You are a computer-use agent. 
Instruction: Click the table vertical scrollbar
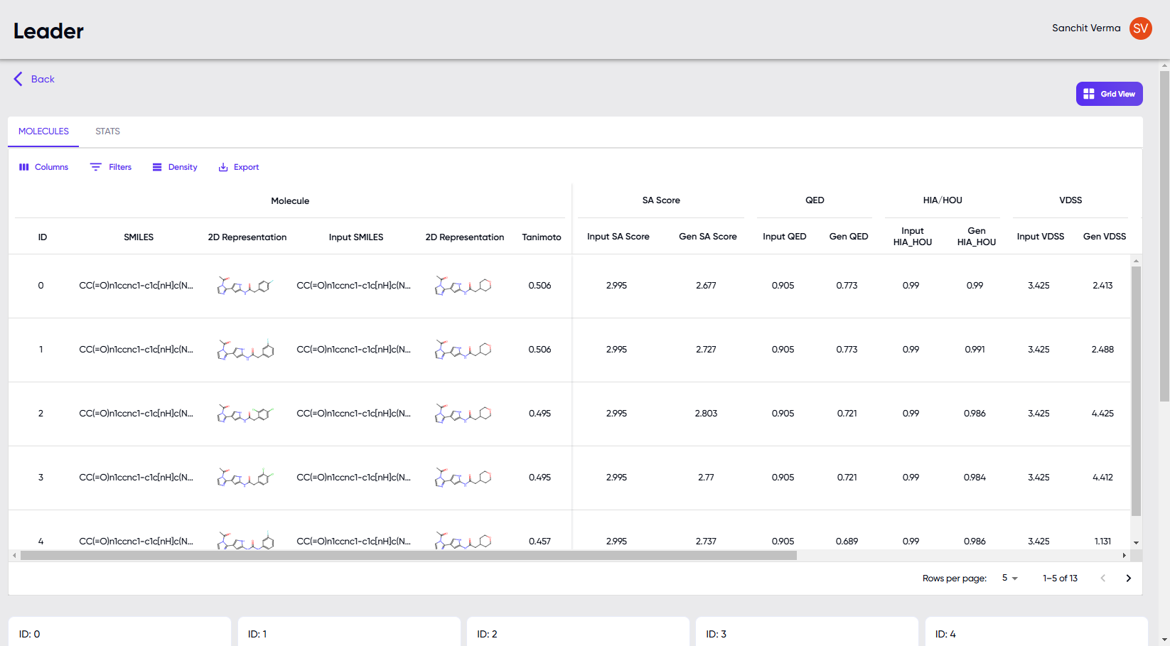tap(1136, 391)
